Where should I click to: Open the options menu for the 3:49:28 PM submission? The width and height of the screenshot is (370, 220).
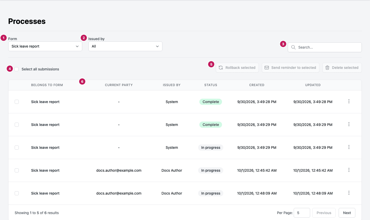[x=349, y=102]
